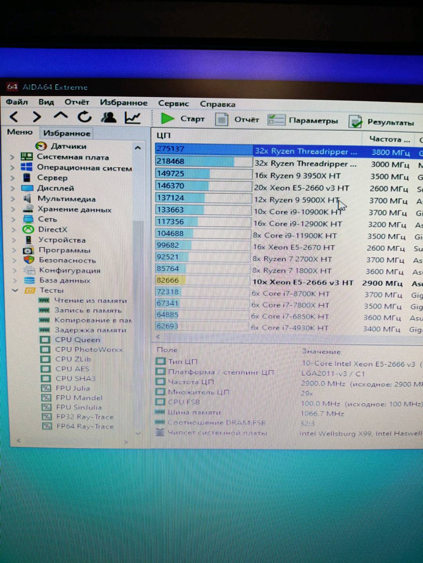Select the Сеть network icon

click(x=28, y=219)
